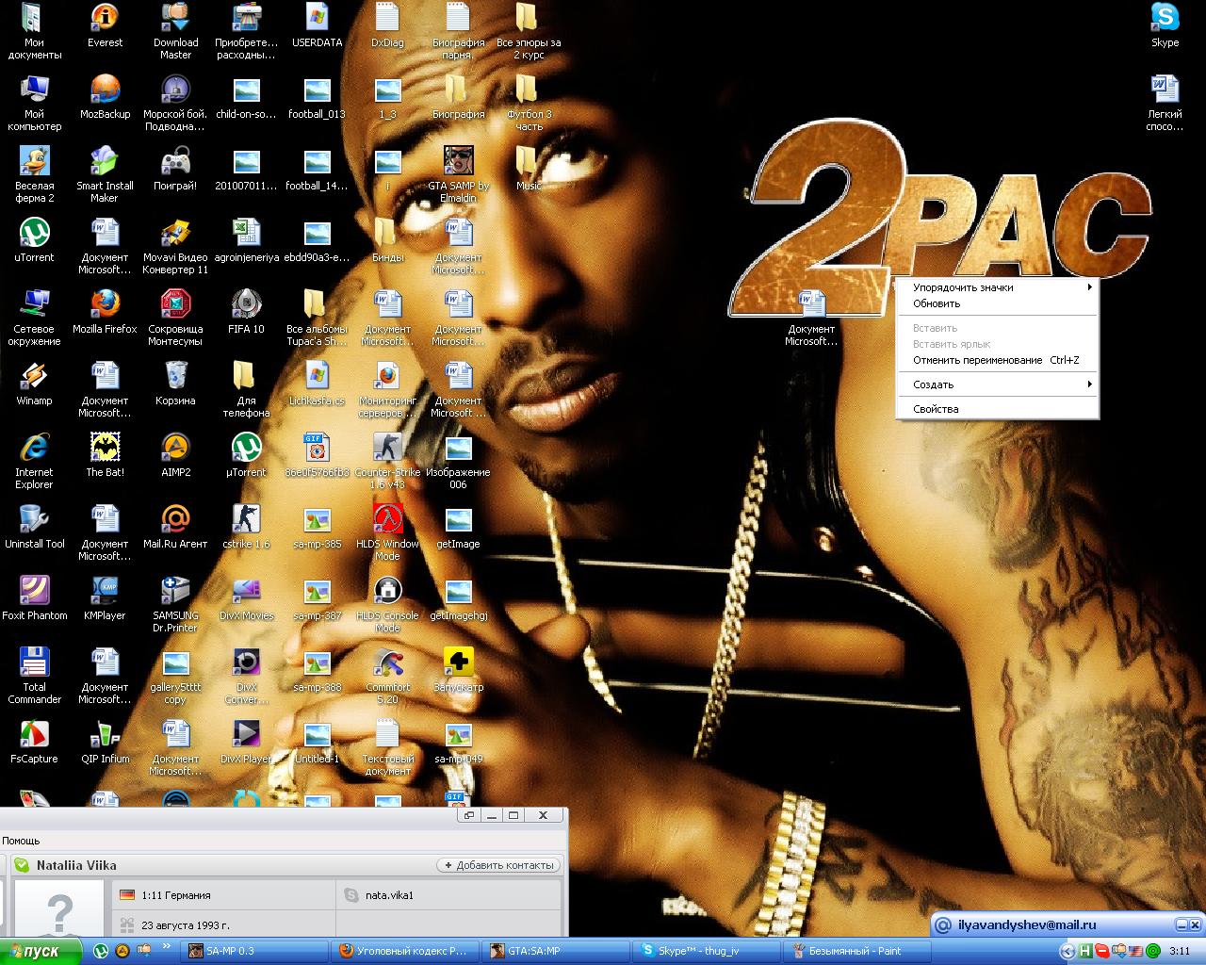The image size is (1206, 965).
Task: Select Counter-Strike 1.6 v43 icon
Action: pos(387,461)
